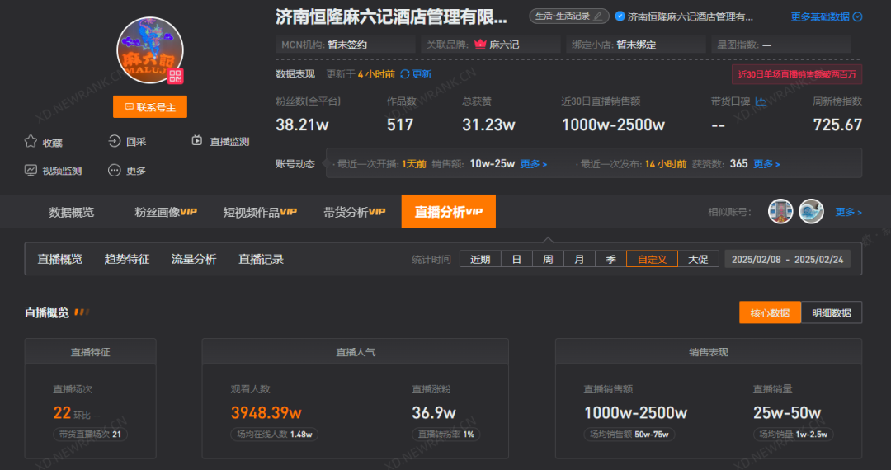This screenshot has height=470, width=891.
Task: Toggle 明细数据 view
Action: tap(832, 313)
